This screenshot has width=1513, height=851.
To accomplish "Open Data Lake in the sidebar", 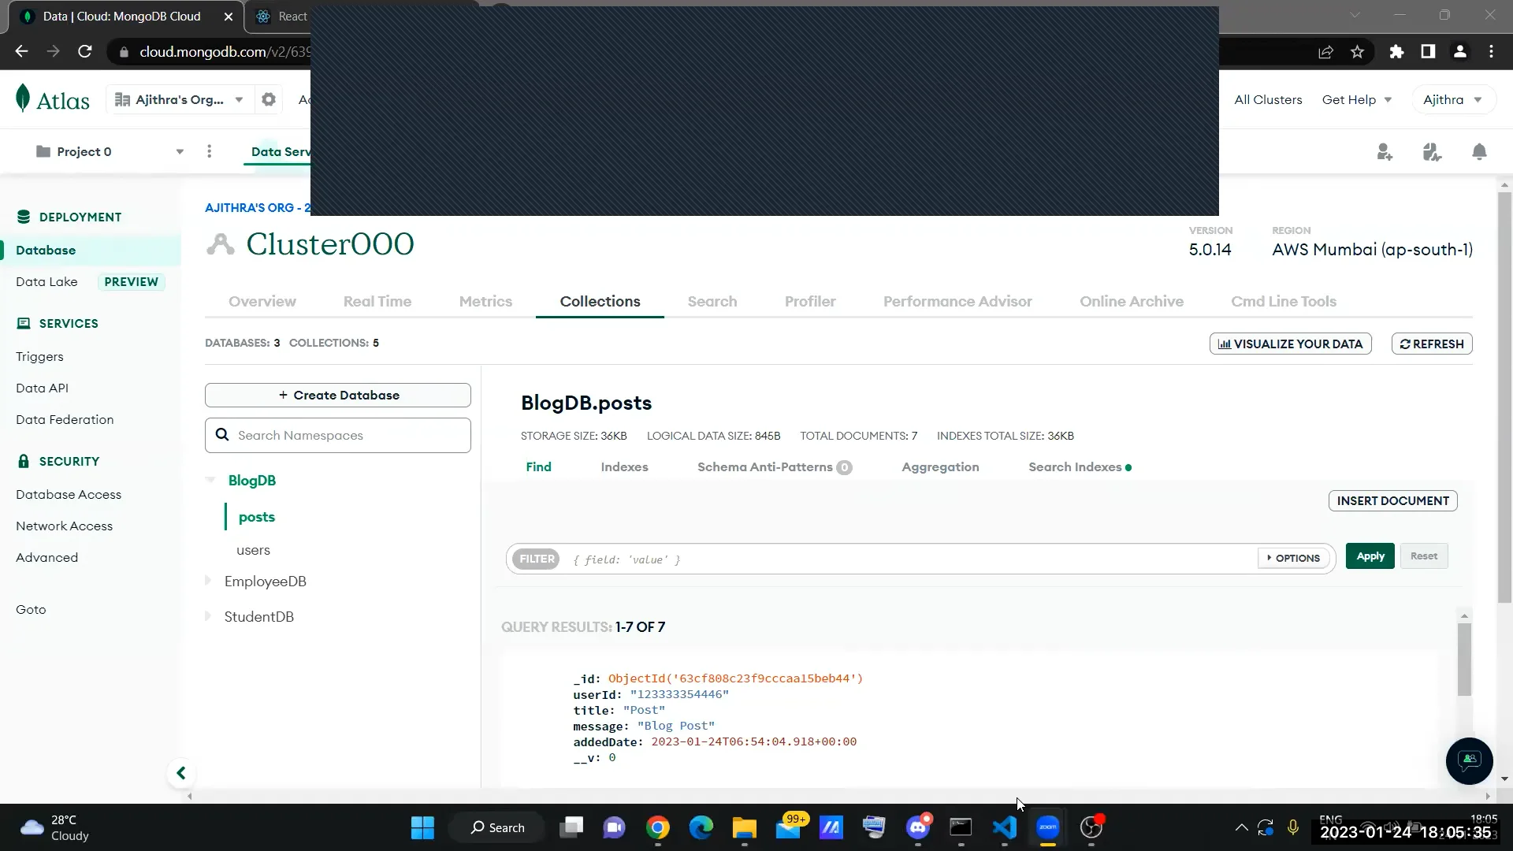I will [x=46, y=281].
